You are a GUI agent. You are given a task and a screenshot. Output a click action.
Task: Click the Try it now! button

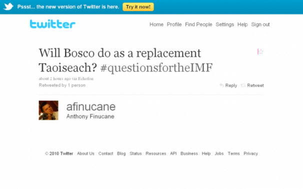click(x=138, y=7)
